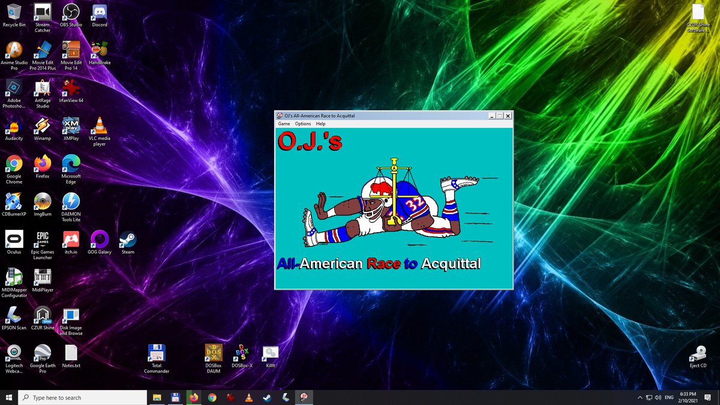Open File Explorer from the taskbar

[x=157, y=397]
